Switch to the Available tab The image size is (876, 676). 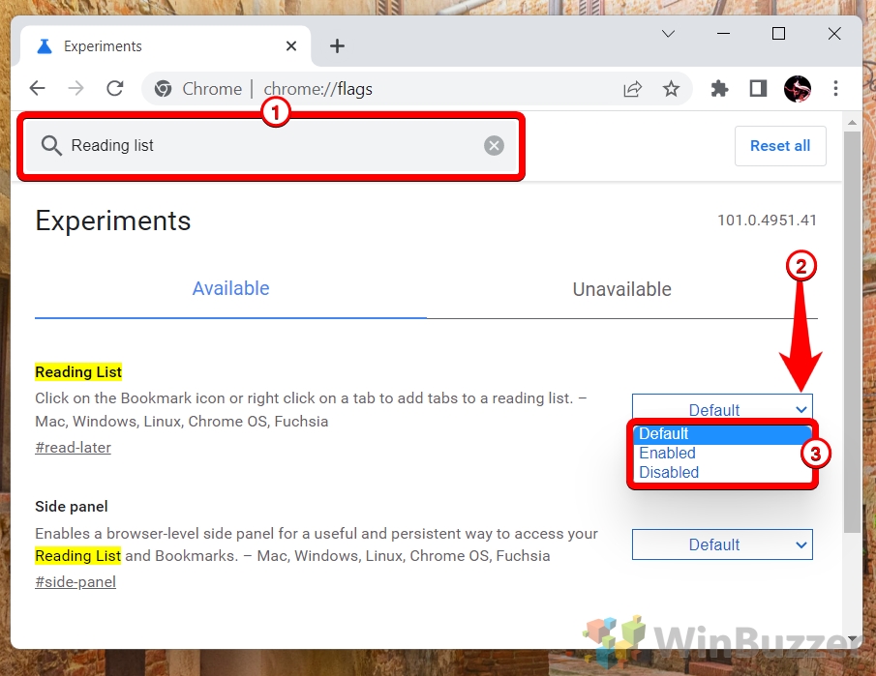click(x=230, y=288)
